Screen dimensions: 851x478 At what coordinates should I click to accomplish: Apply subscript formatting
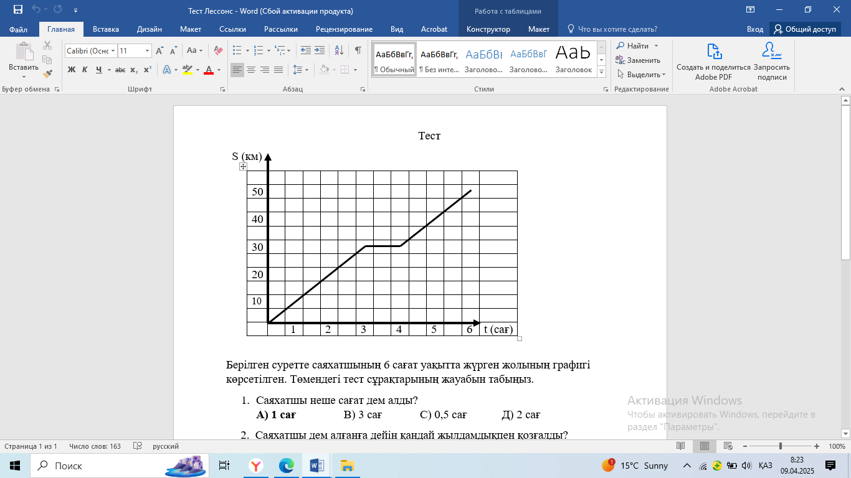pos(134,70)
